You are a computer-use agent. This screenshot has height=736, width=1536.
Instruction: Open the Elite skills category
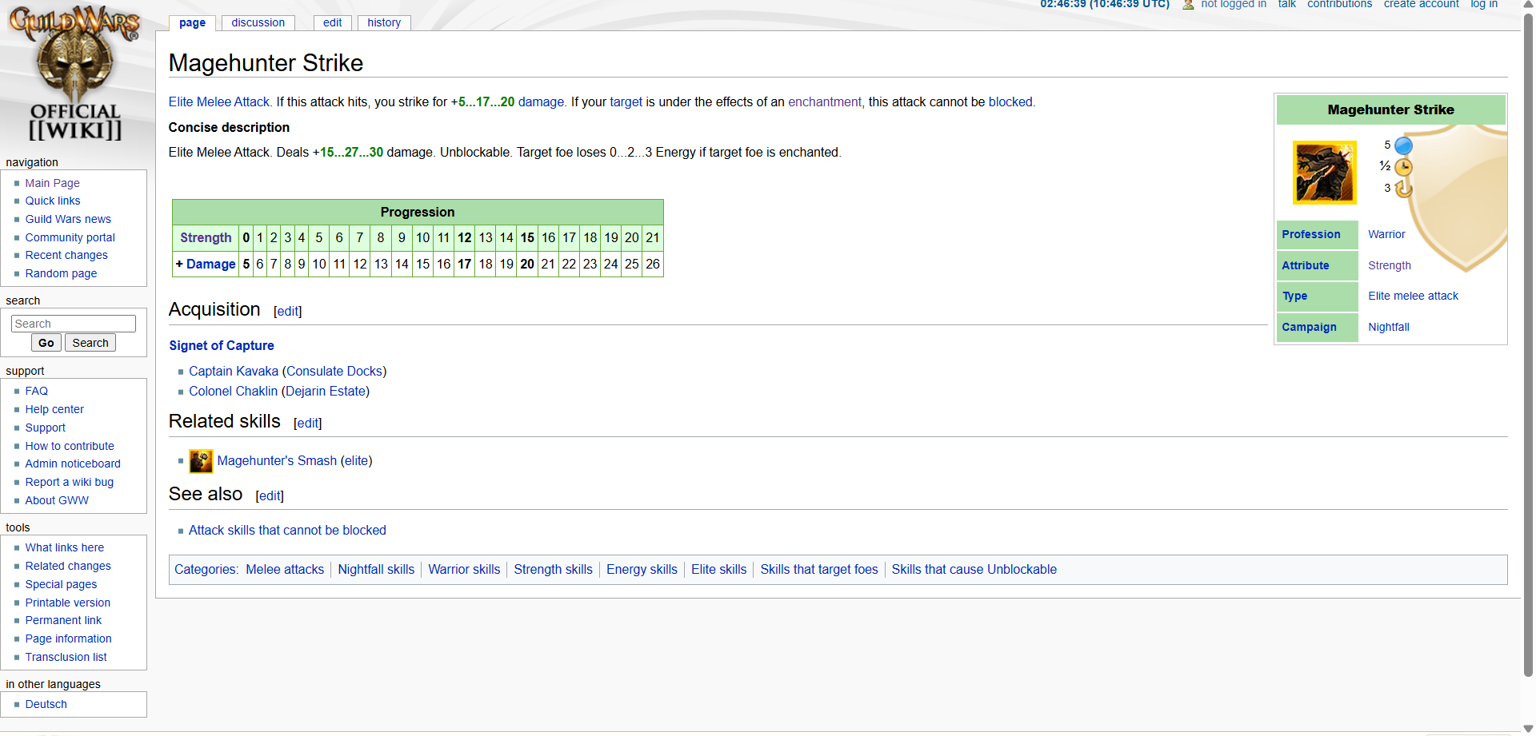click(x=718, y=570)
